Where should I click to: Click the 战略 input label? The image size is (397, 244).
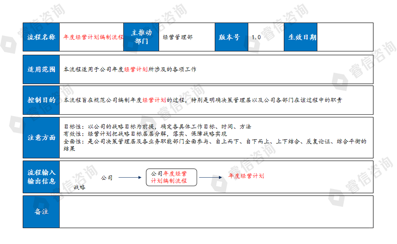tap(79, 187)
